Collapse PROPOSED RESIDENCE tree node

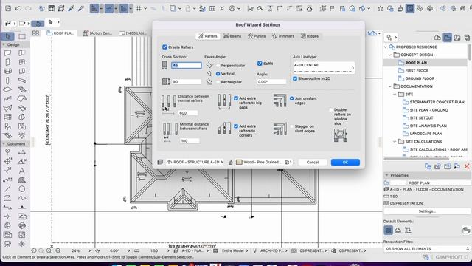click(x=386, y=47)
